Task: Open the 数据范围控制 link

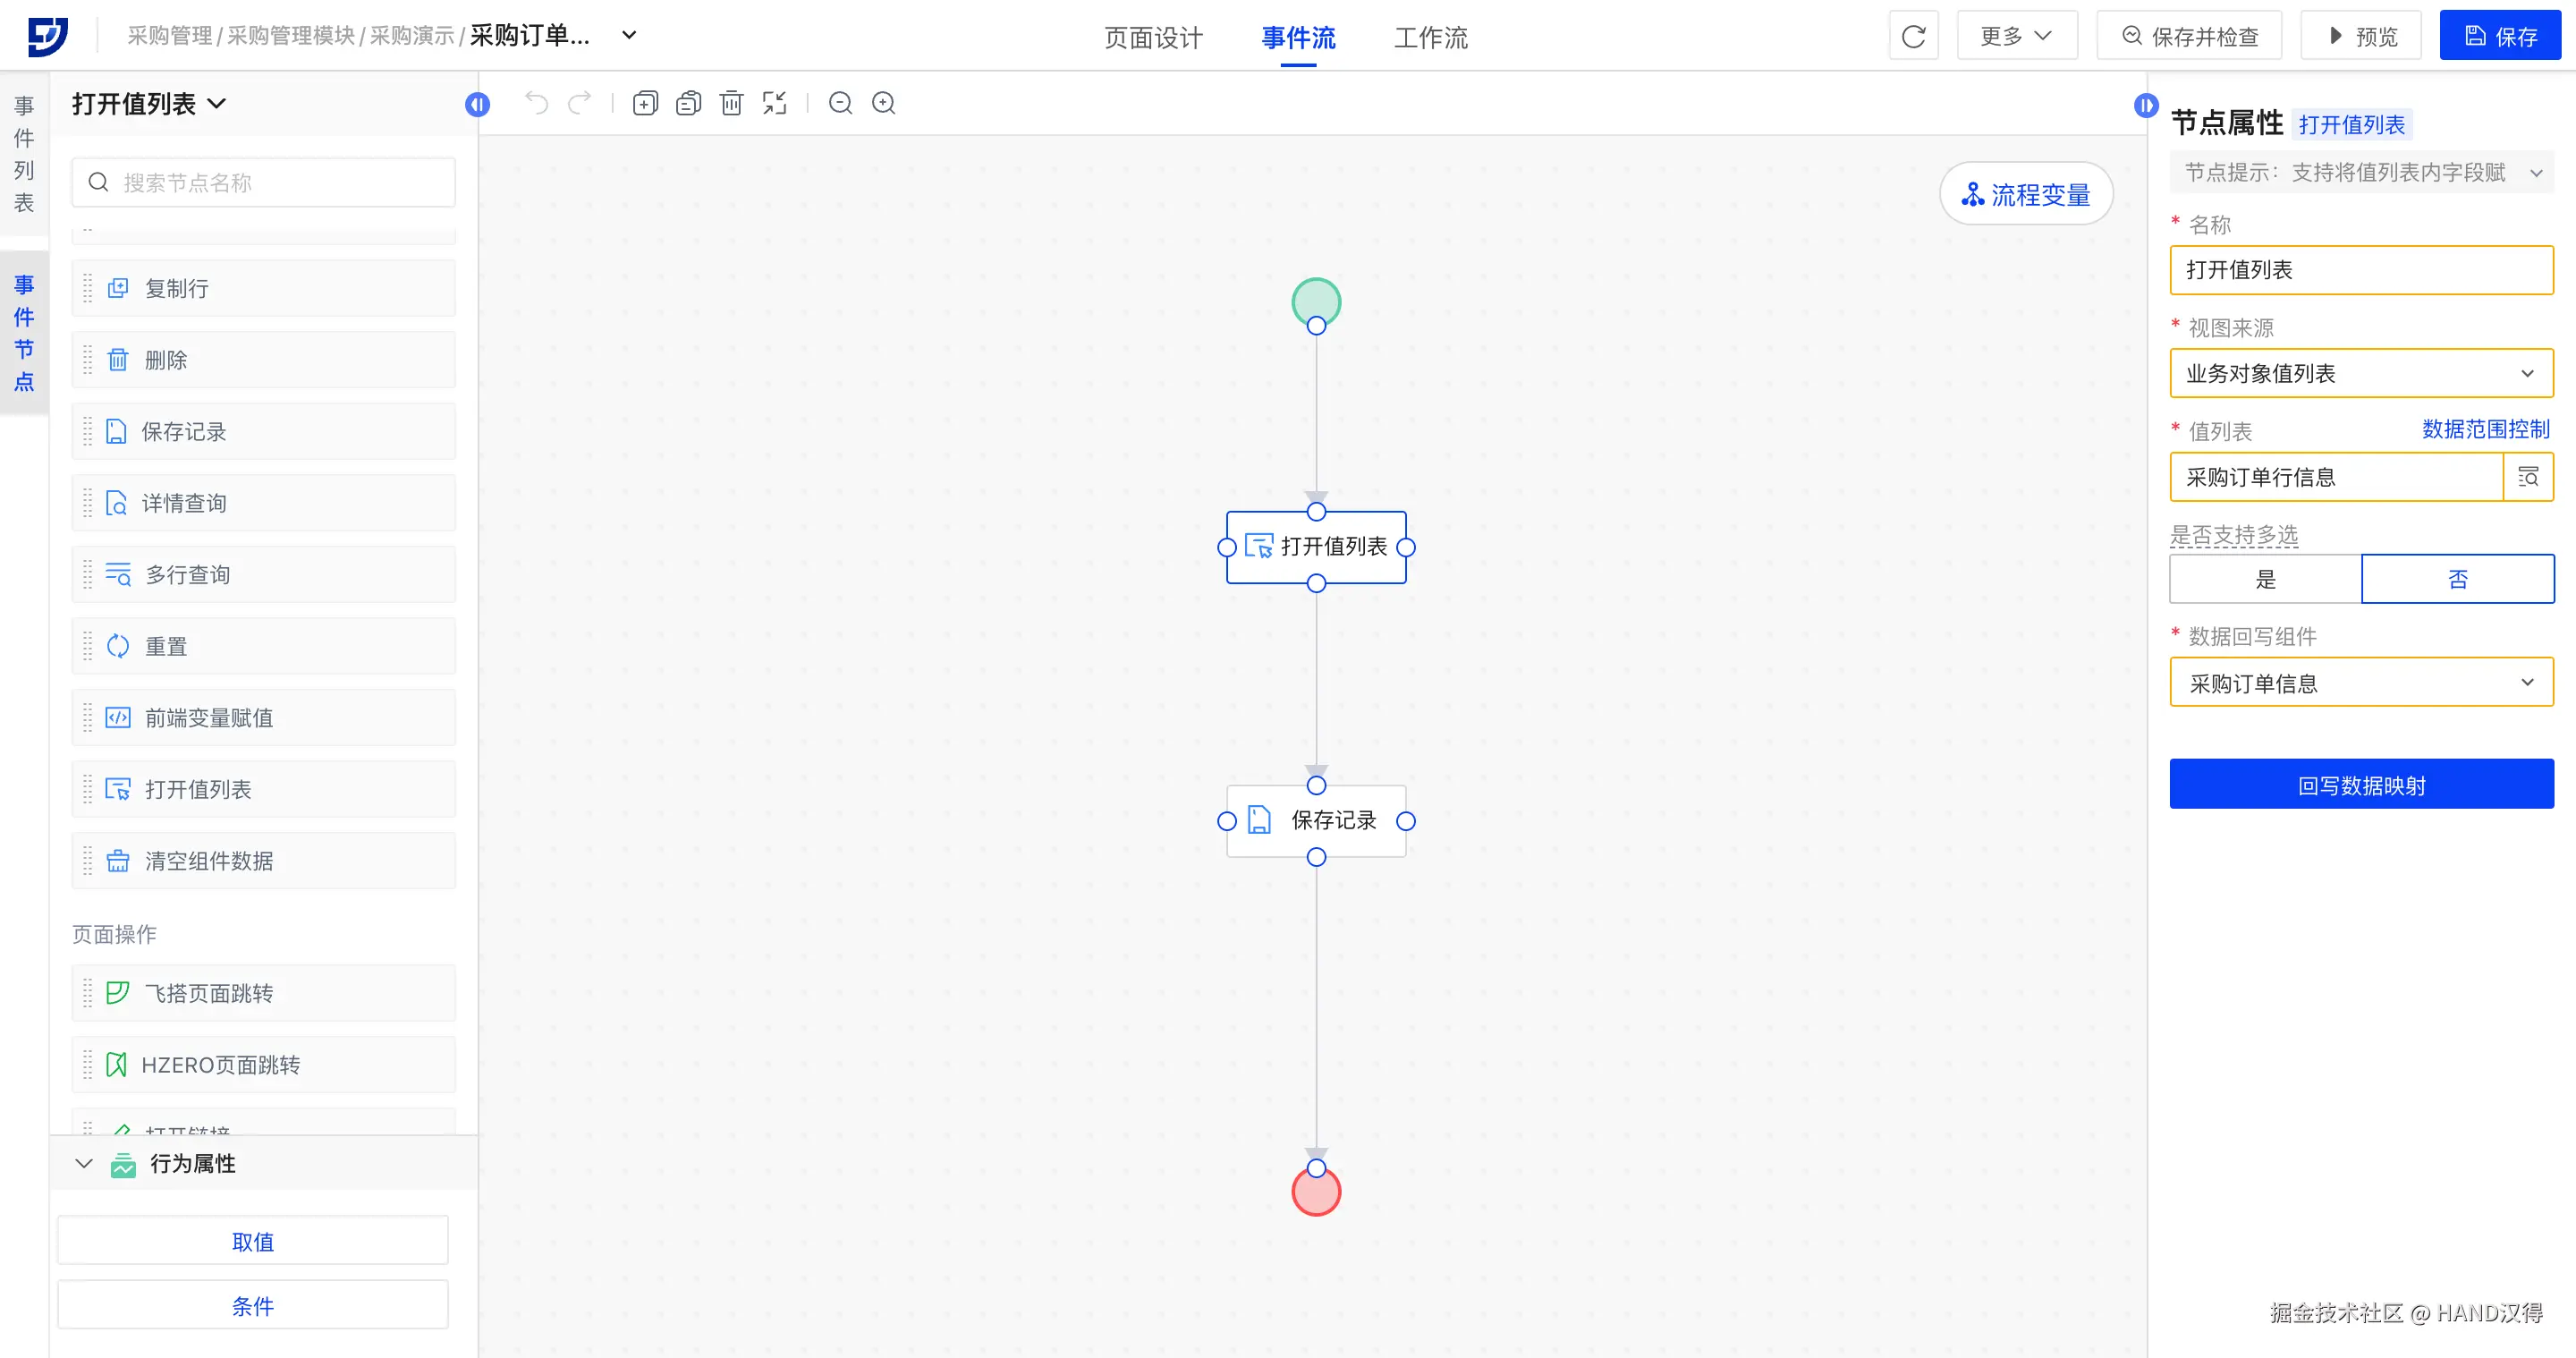Action: 2485,429
